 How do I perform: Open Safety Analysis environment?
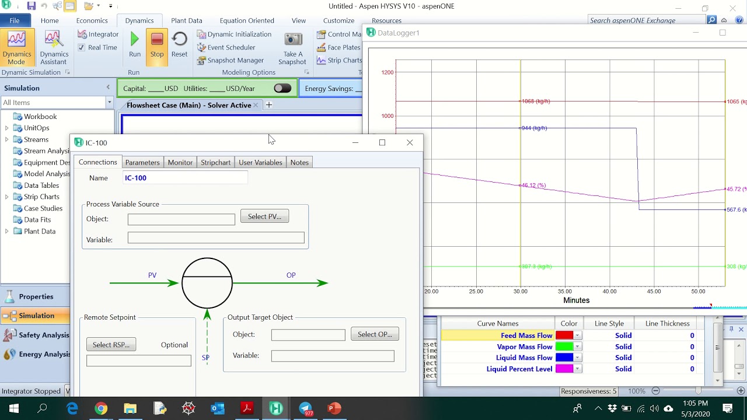(35, 335)
